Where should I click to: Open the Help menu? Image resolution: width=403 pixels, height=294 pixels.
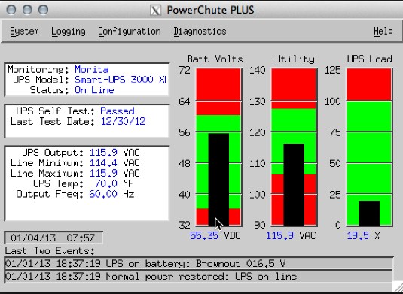(383, 32)
